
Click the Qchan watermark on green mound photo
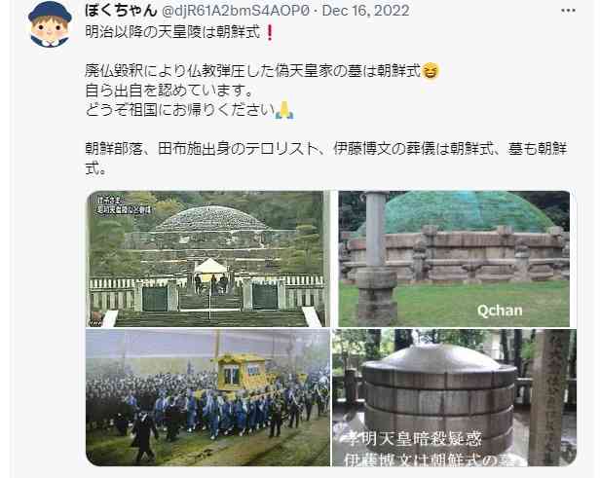tap(500, 311)
